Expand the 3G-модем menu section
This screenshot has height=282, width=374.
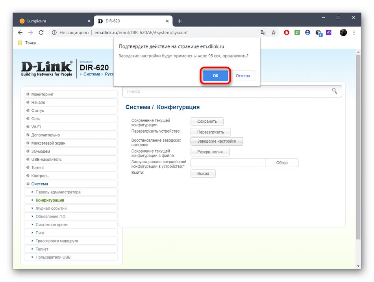[70, 151]
